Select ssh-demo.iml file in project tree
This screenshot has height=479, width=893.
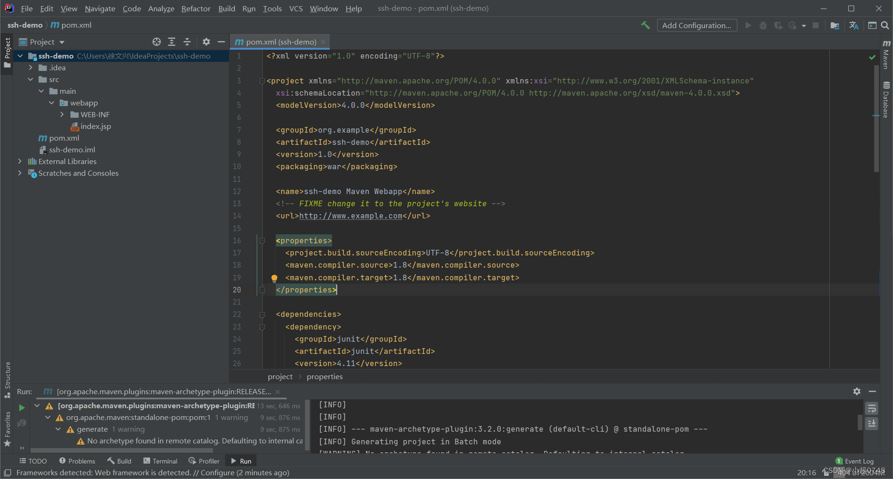(72, 150)
